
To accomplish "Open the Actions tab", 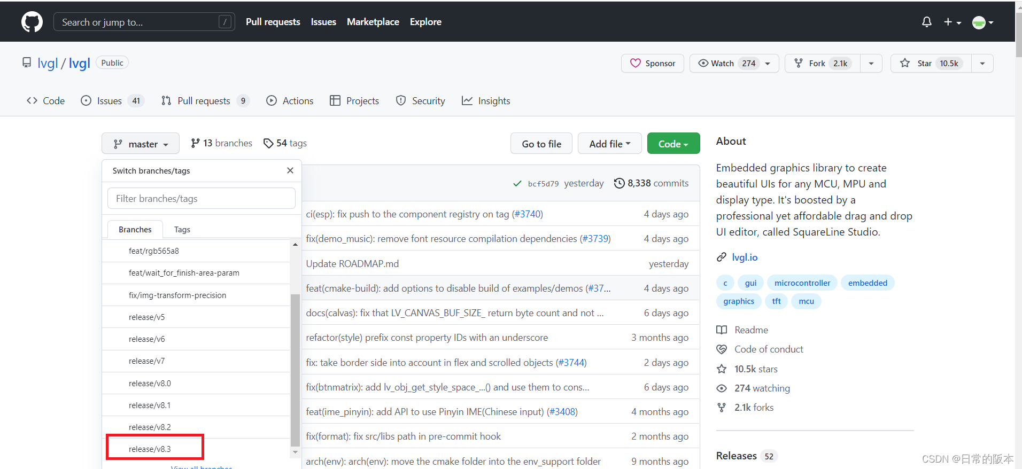I will tap(290, 100).
